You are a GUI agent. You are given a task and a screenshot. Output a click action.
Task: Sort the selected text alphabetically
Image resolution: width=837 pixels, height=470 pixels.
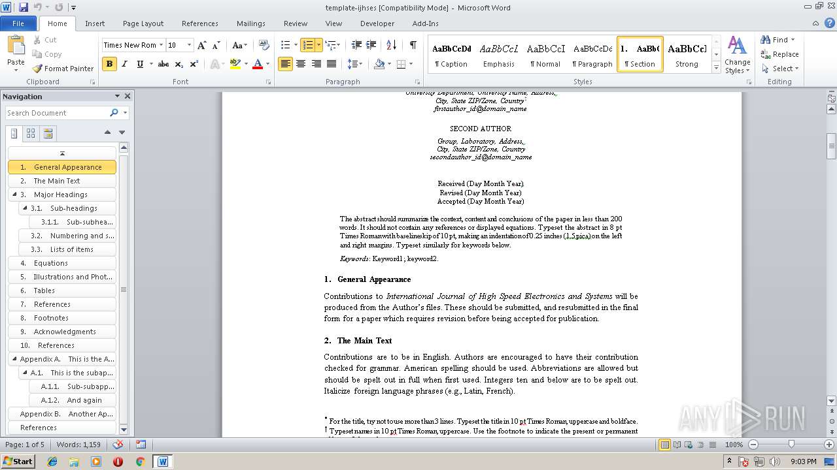tap(392, 45)
